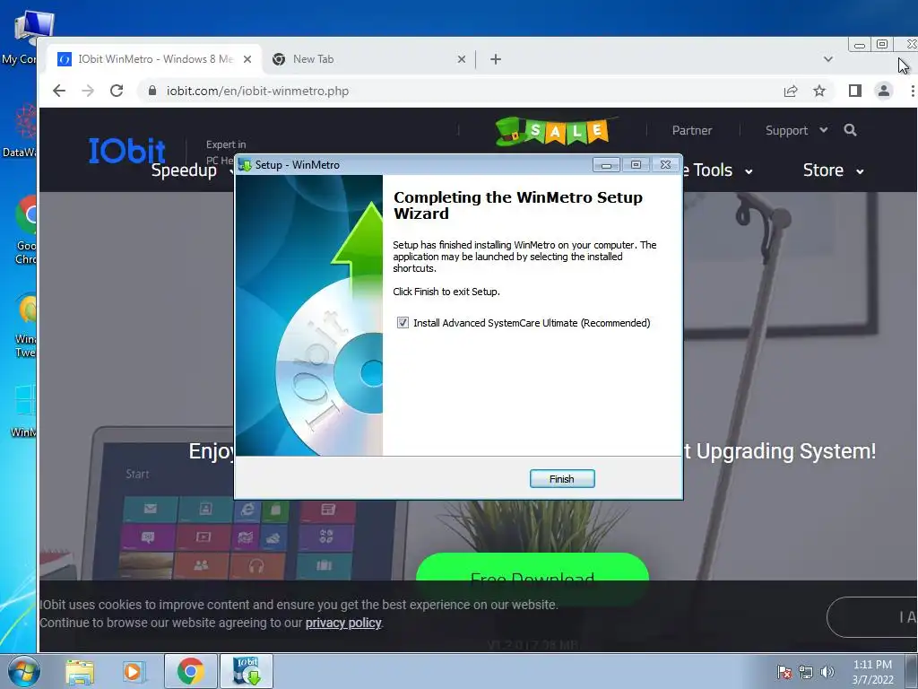Select Google Chrome desktop shortcut
This screenshot has width=918, height=689.
(25, 230)
